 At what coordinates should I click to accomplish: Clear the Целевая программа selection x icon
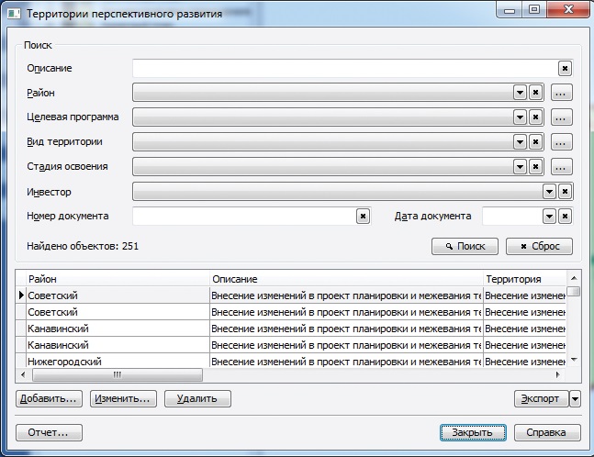[535, 117]
